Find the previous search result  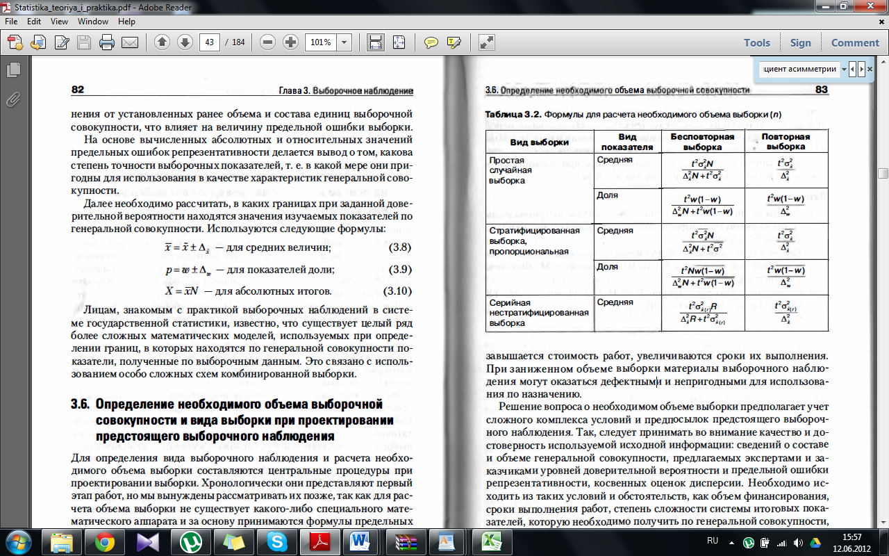pyautogui.click(x=852, y=69)
